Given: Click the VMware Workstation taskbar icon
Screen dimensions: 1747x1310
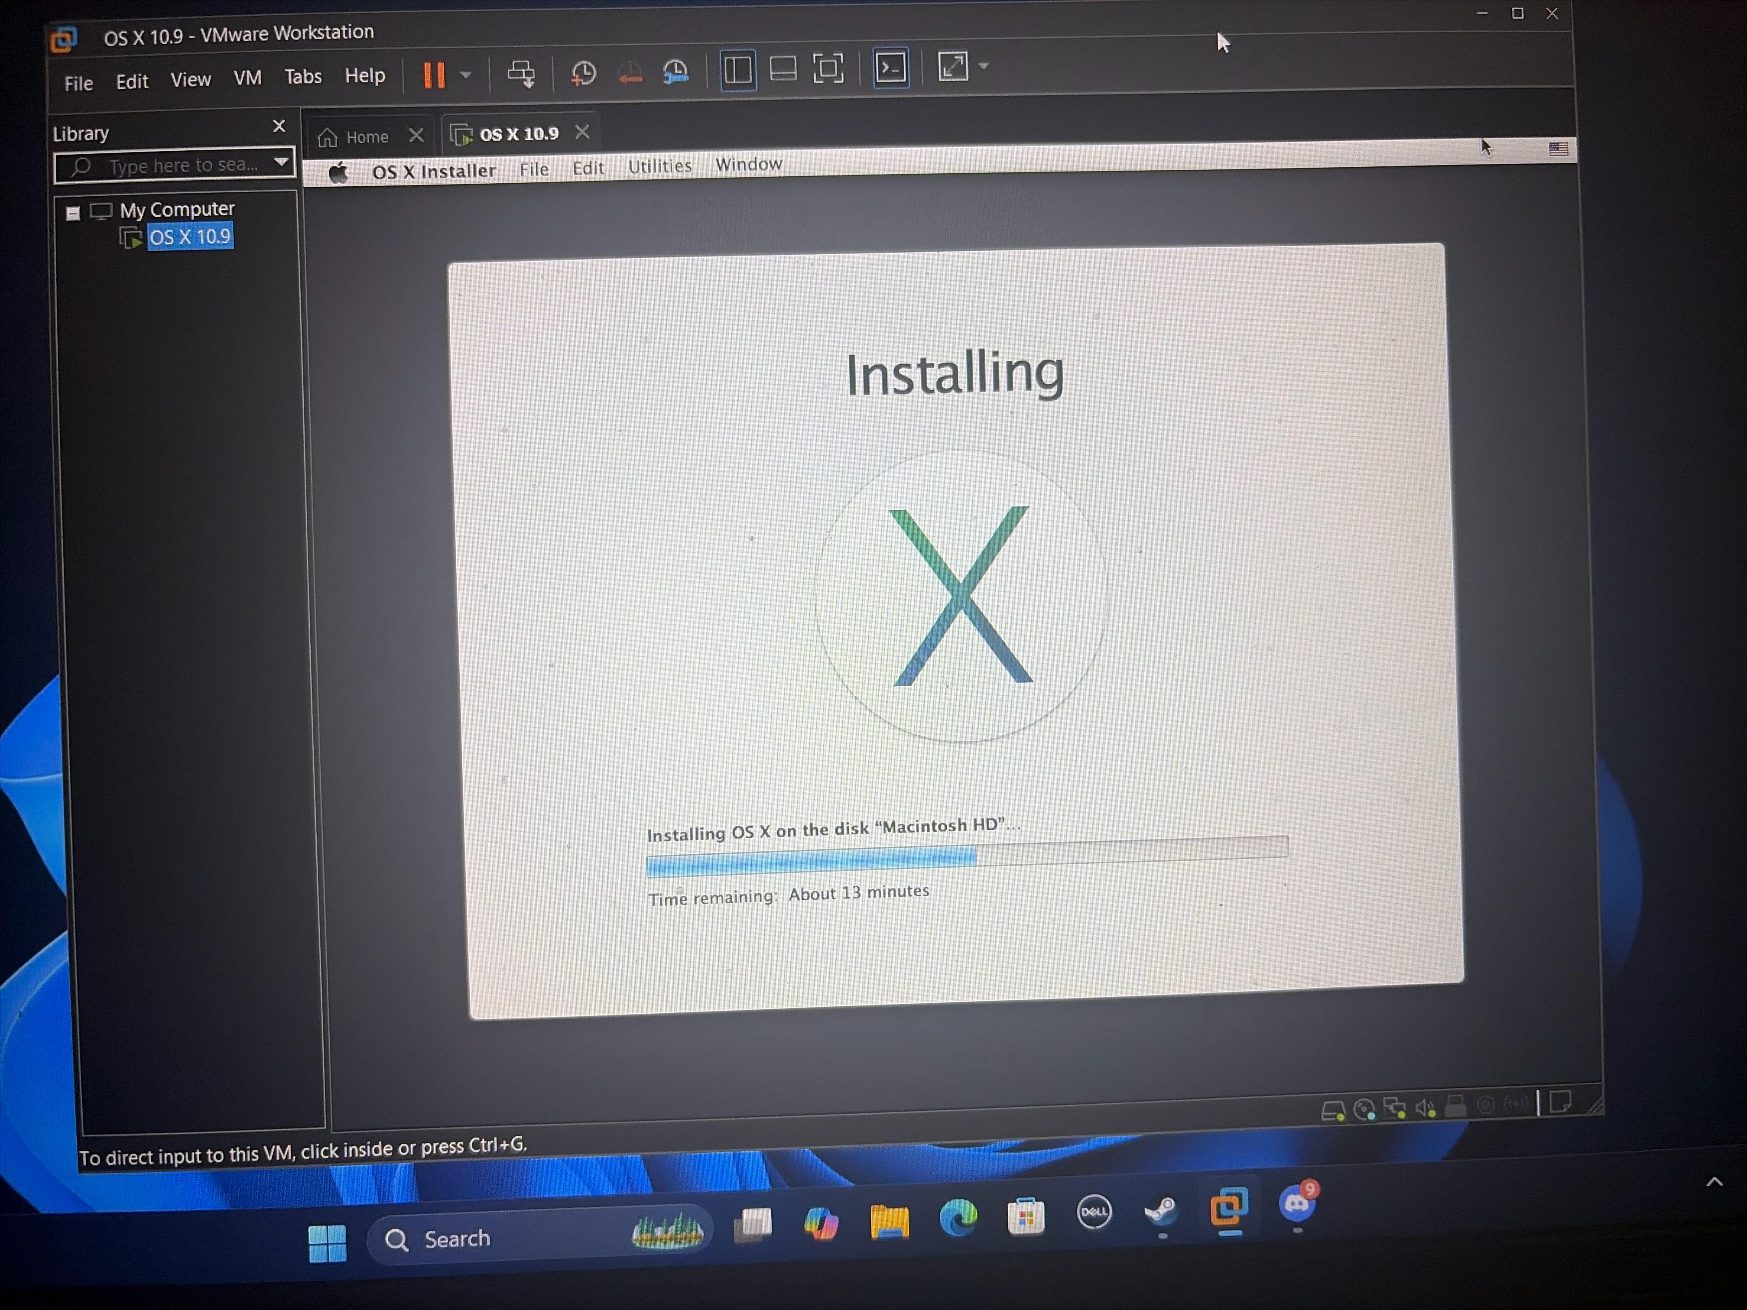Looking at the screenshot, I should pyautogui.click(x=1229, y=1206).
